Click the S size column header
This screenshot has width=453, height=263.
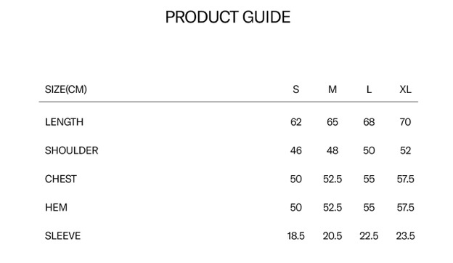(x=296, y=89)
